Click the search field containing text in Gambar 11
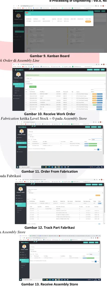The width and height of the screenshot is (107, 290). pos(97,140)
